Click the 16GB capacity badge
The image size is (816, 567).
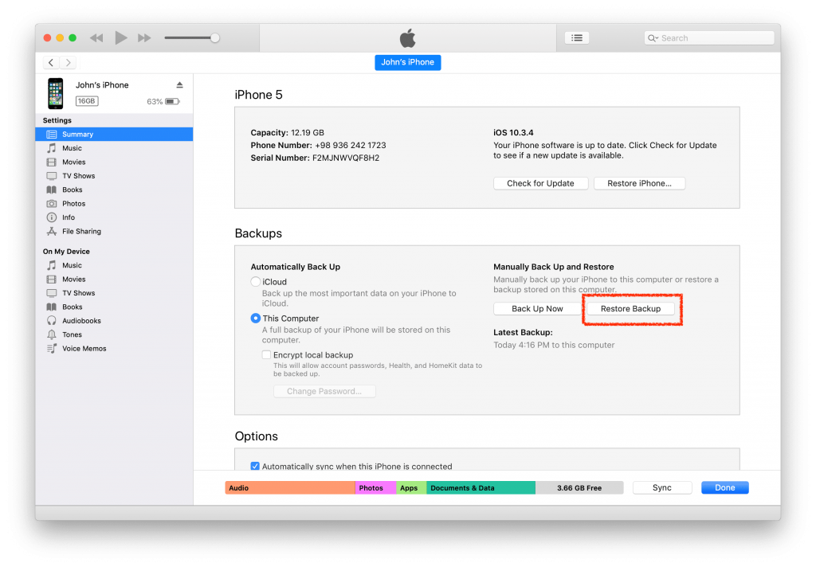tap(87, 101)
